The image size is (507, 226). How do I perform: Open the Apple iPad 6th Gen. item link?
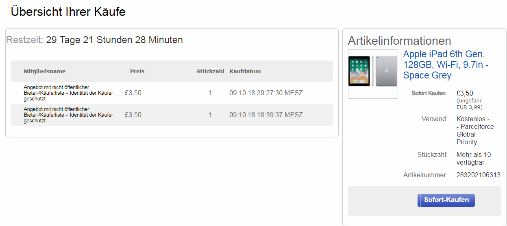(446, 65)
